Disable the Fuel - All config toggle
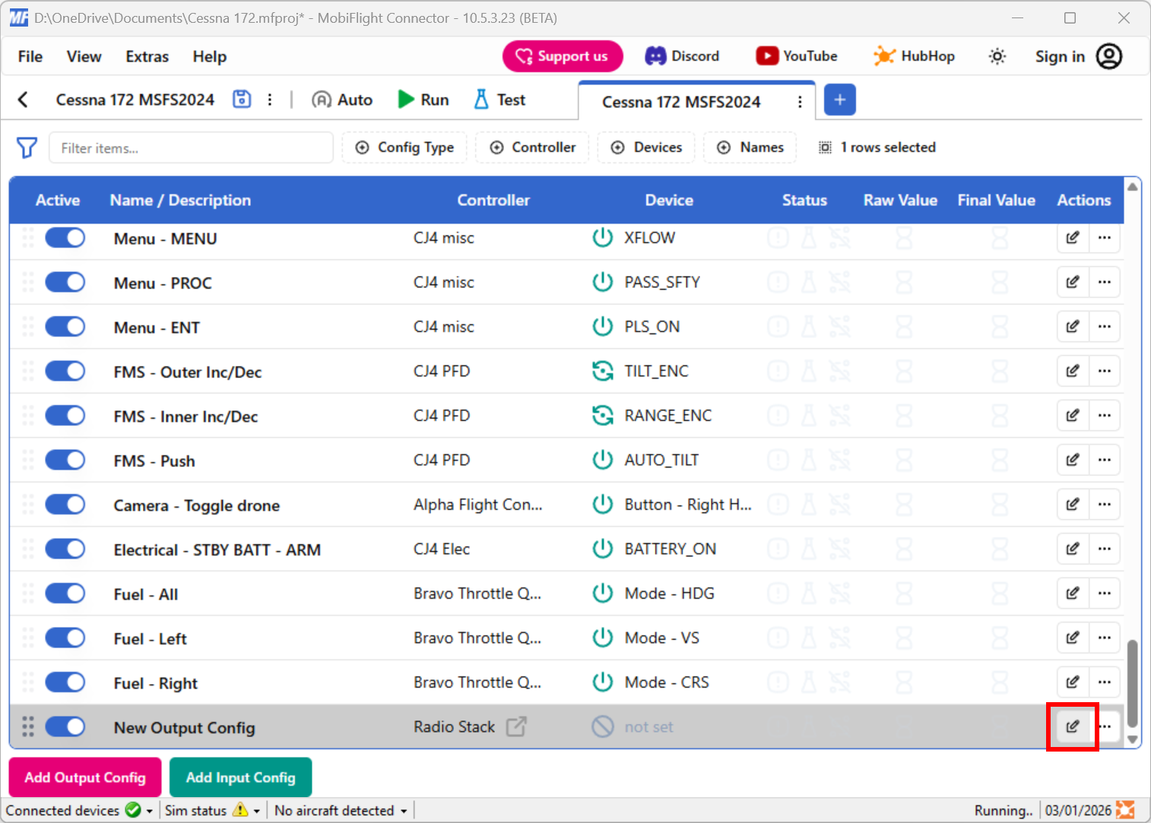Screen dimensions: 1151x823 coord(65,593)
